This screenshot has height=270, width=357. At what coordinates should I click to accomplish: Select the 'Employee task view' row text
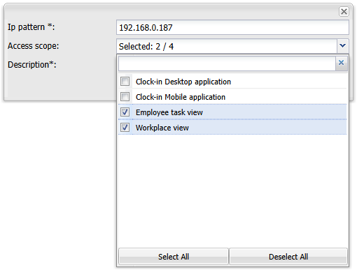[169, 112]
